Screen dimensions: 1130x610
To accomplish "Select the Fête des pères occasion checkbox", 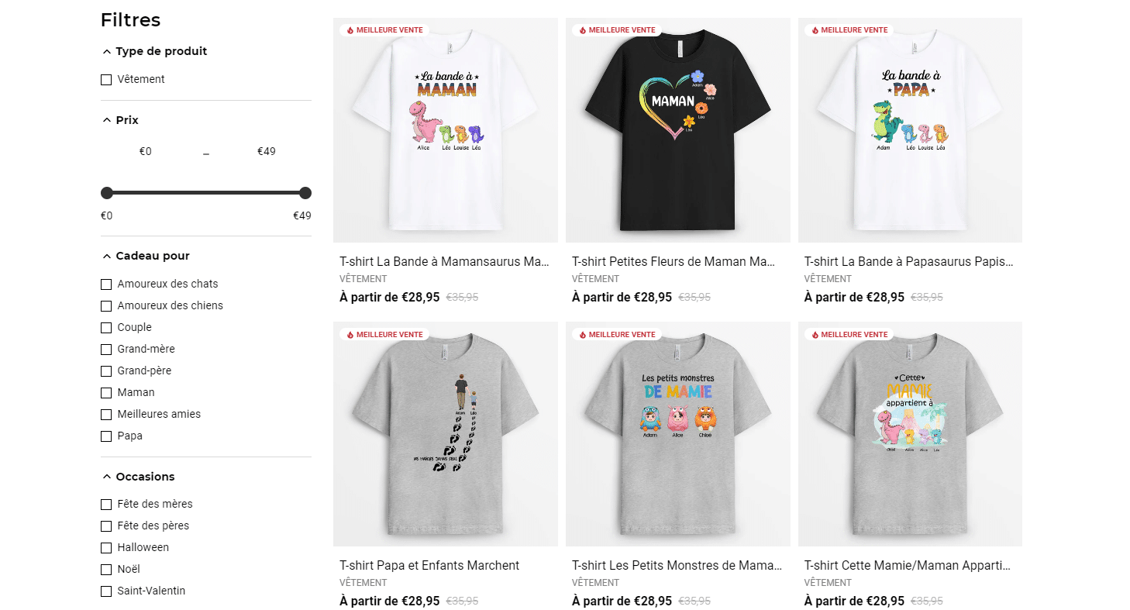I will [106, 526].
